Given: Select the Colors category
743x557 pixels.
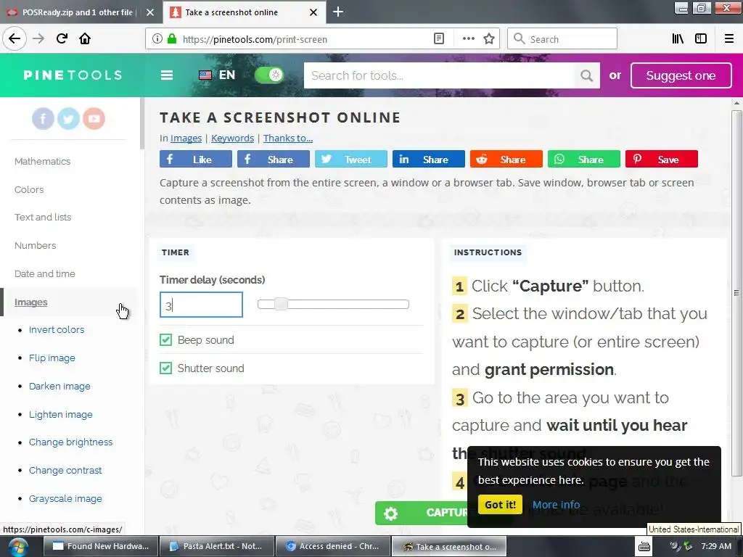Looking at the screenshot, I should pyautogui.click(x=29, y=189).
